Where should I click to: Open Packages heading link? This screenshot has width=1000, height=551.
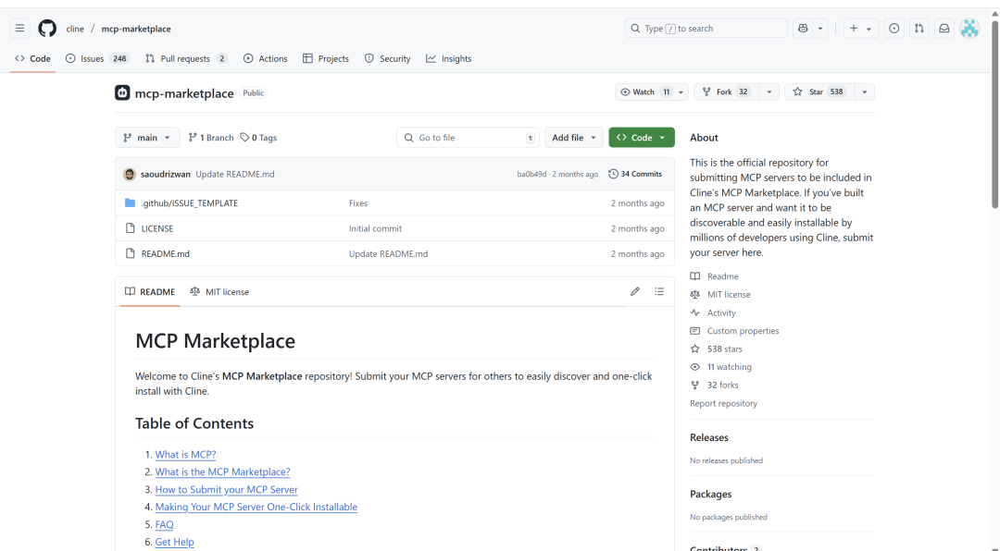pos(710,495)
